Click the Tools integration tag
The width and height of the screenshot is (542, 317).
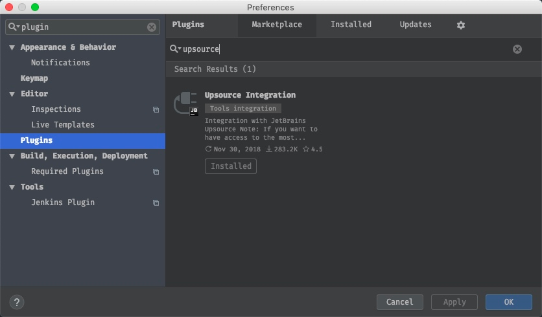tap(243, 109)
